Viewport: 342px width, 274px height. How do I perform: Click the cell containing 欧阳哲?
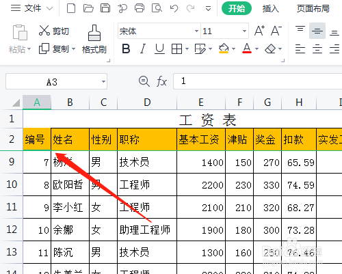tap(70, 184)
